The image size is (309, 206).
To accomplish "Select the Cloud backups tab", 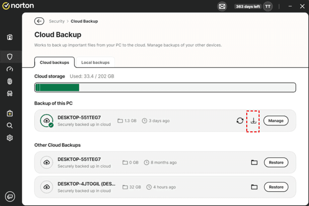I will coord(54,62).
